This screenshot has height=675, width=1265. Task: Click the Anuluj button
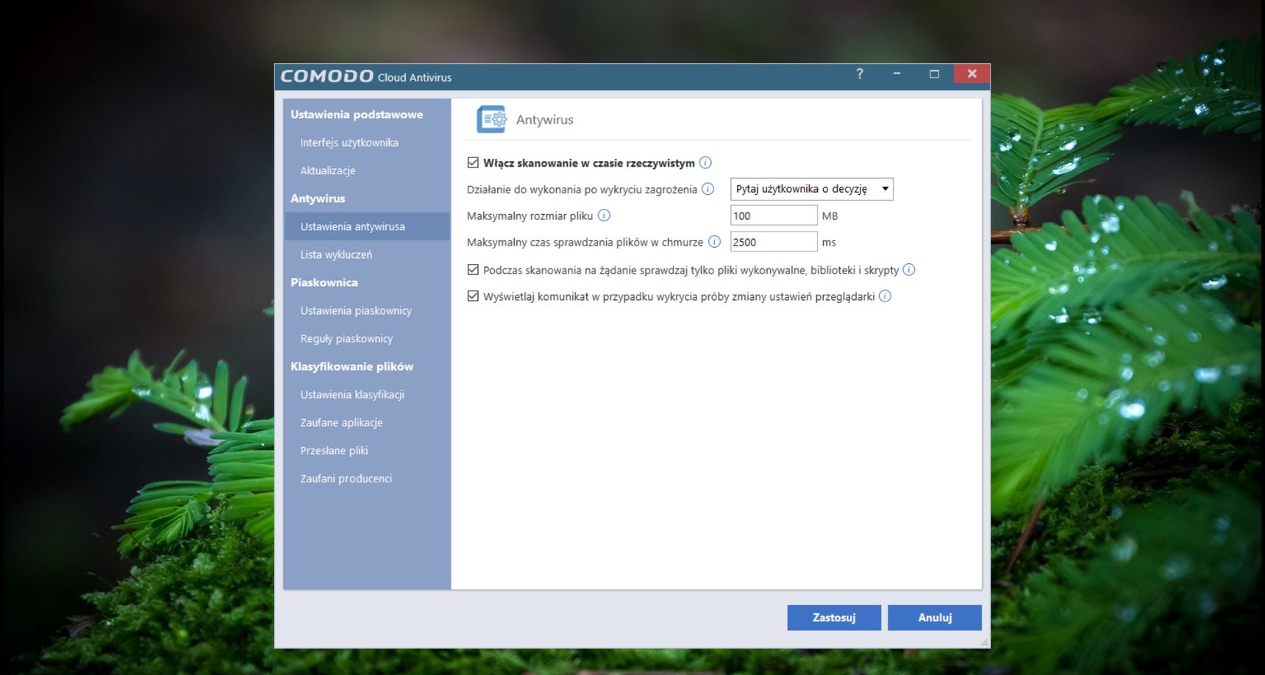click(x=935, y=618)
